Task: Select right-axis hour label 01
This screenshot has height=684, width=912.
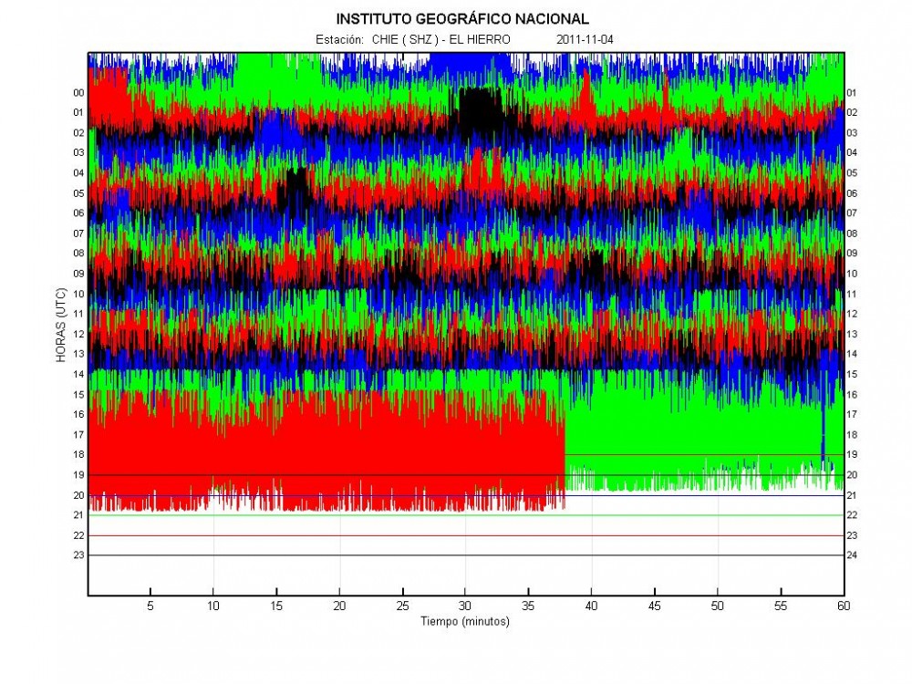Action: (x=852, y=93)
